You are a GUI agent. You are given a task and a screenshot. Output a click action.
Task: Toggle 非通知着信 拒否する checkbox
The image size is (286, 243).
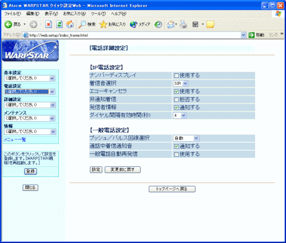(176, 99)
